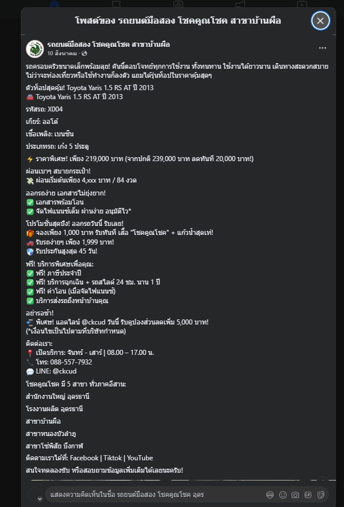
Task: Attach a photo using the camera icon
Action: coord(295,495)
